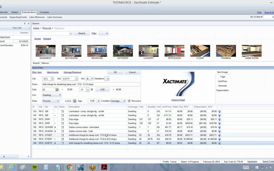Viewport: 274px width, 171px height.
Task: Click the blue item icon on row 157
Action: (x=219, y=135)
